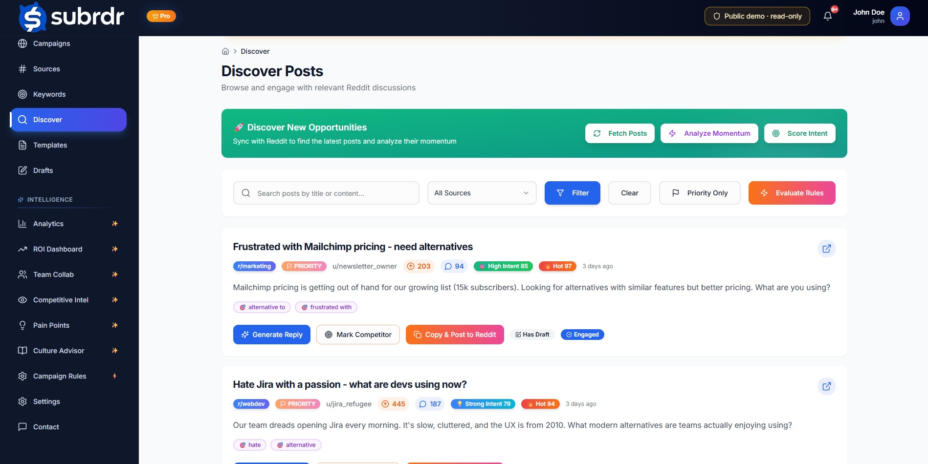Toggle the Priority Only filter
The width and height of the screenshot is (928, 464).
pyautogui.click(x=700, y=192)
